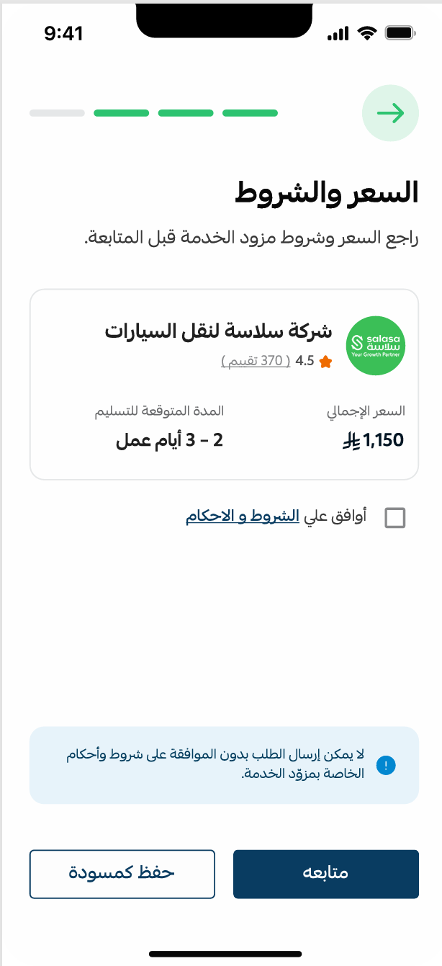Click the blue info alert icon

coord(386,765)
